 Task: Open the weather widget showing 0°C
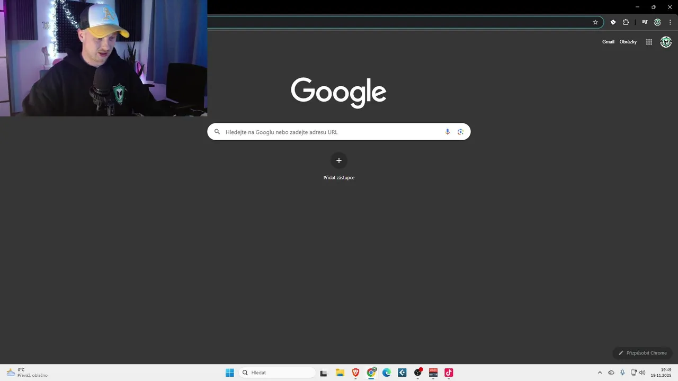coord(26,373)
